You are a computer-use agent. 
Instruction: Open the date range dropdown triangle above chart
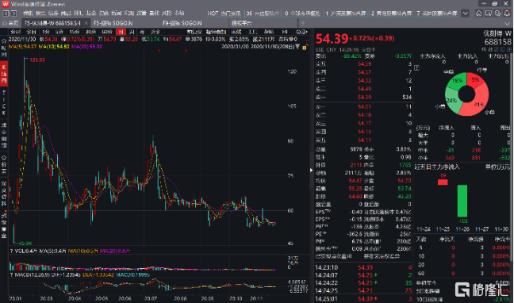point(297,47)
